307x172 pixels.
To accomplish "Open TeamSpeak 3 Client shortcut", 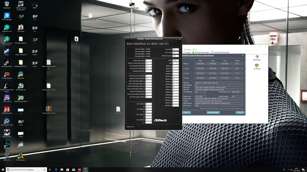I will (7, 122).
